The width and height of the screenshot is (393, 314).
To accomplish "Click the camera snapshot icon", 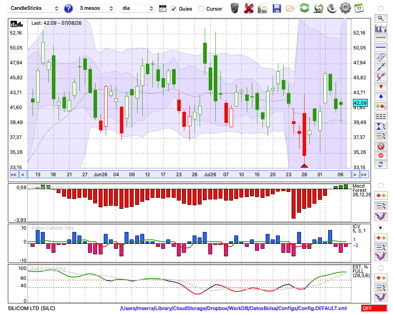I will point(263,8).
